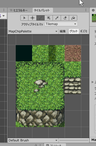The width and height of the screenshot is (96, 146).
Task: Choose the Flood Fill bucket tool
Action: [73, 18]
